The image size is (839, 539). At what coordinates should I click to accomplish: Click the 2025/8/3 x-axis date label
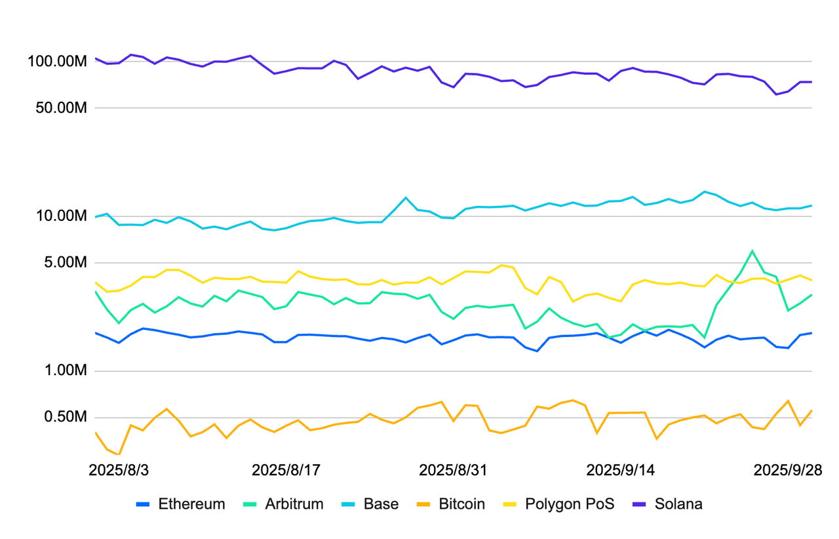coord(119,470)
